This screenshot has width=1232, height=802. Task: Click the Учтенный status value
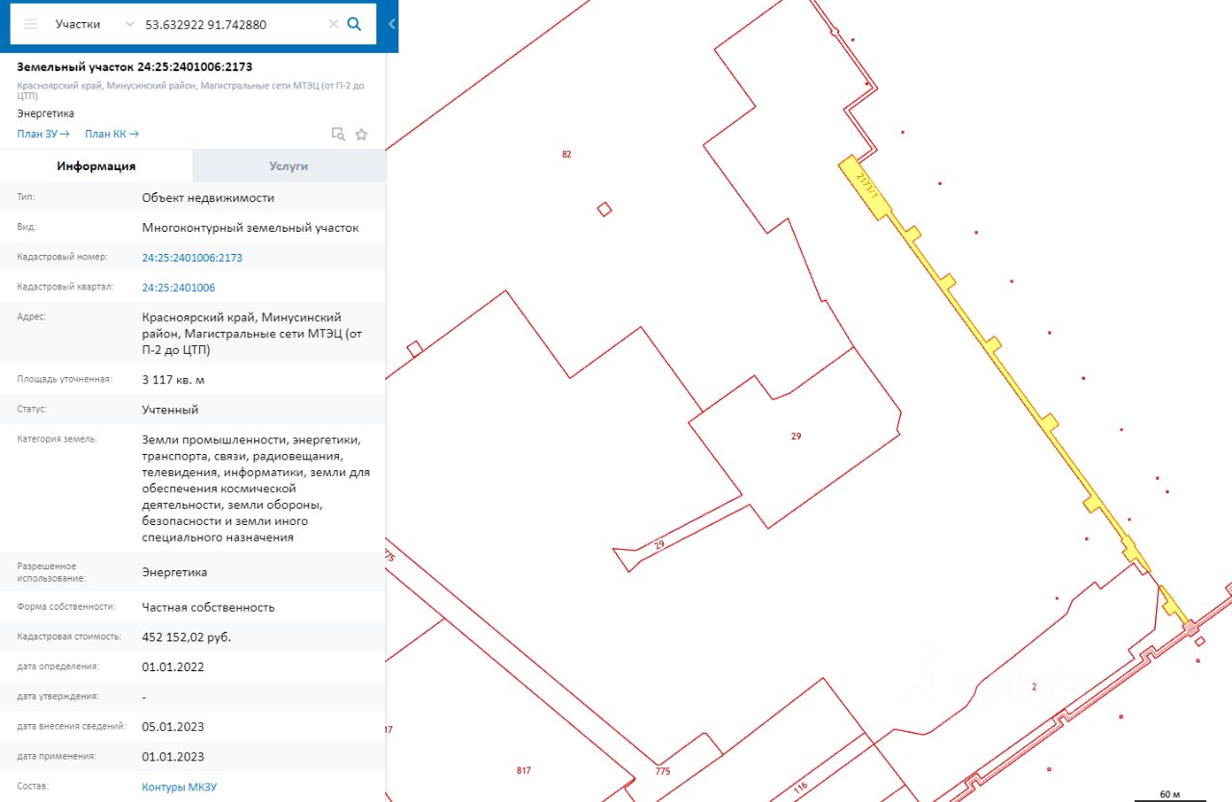coord(170,409)
